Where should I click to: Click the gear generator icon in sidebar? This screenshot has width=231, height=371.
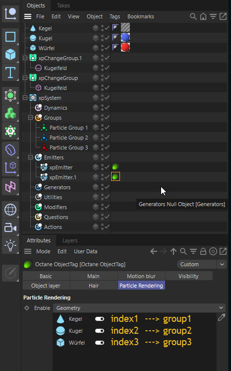(x=10, y=131)
